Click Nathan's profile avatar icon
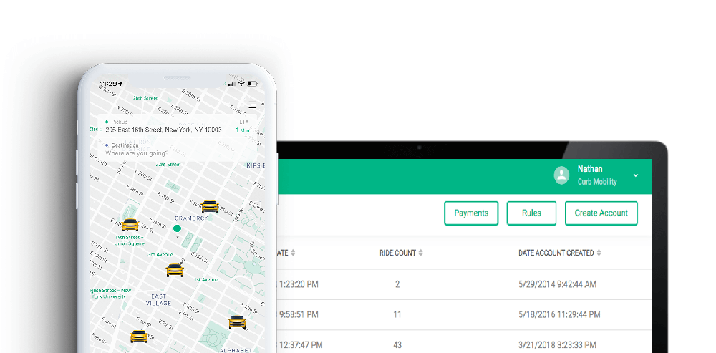The width and height of the screenshot is (716, 353). point(561,175)
